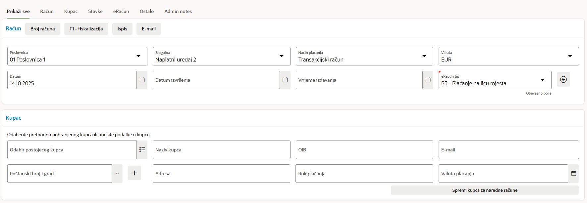
Task: Expand the Poštanski broj i grad chevron
Action: click(x=117, y=174)
